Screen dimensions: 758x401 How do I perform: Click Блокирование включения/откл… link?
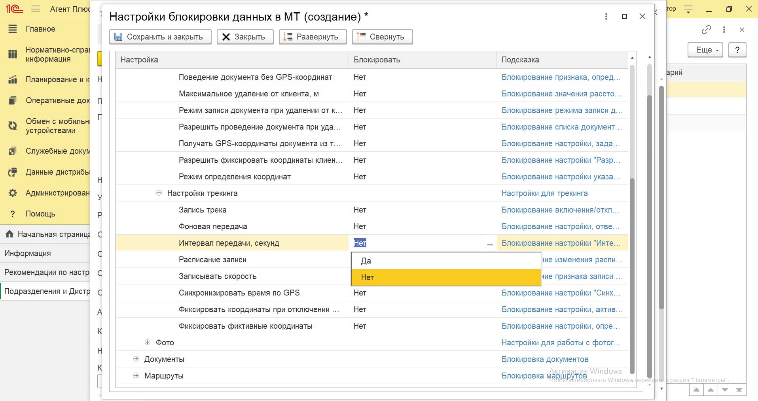(x=561, y=210)
